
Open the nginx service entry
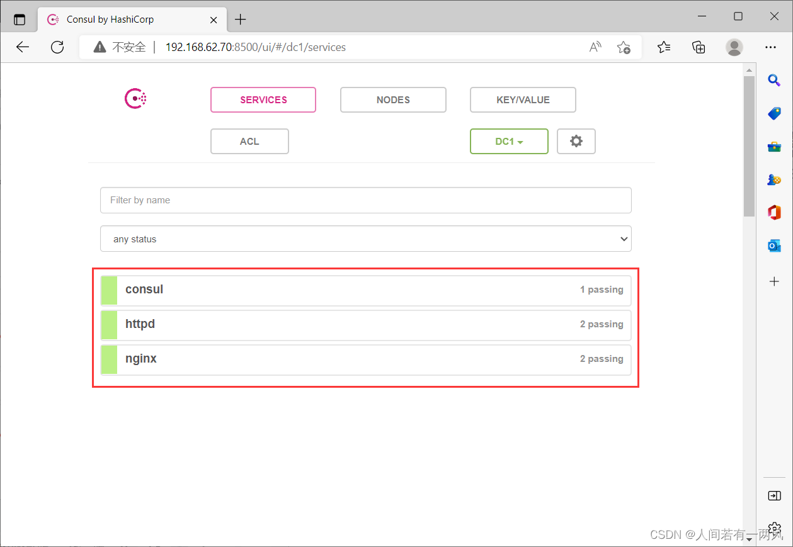tap(365, 358)
